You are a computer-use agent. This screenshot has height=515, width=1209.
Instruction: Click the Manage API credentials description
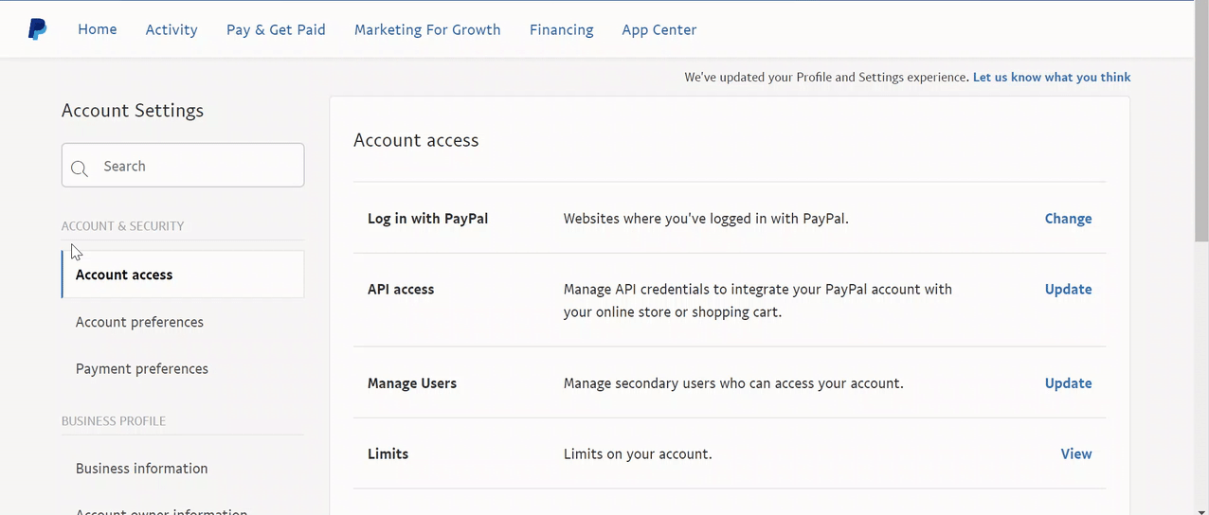coord(758,300)
